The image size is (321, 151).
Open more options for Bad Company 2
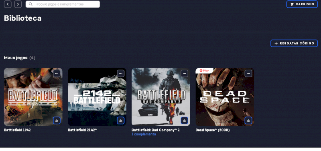tap(185, 73)
